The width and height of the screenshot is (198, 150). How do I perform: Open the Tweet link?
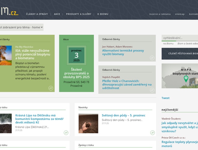[x=165, y=98]
